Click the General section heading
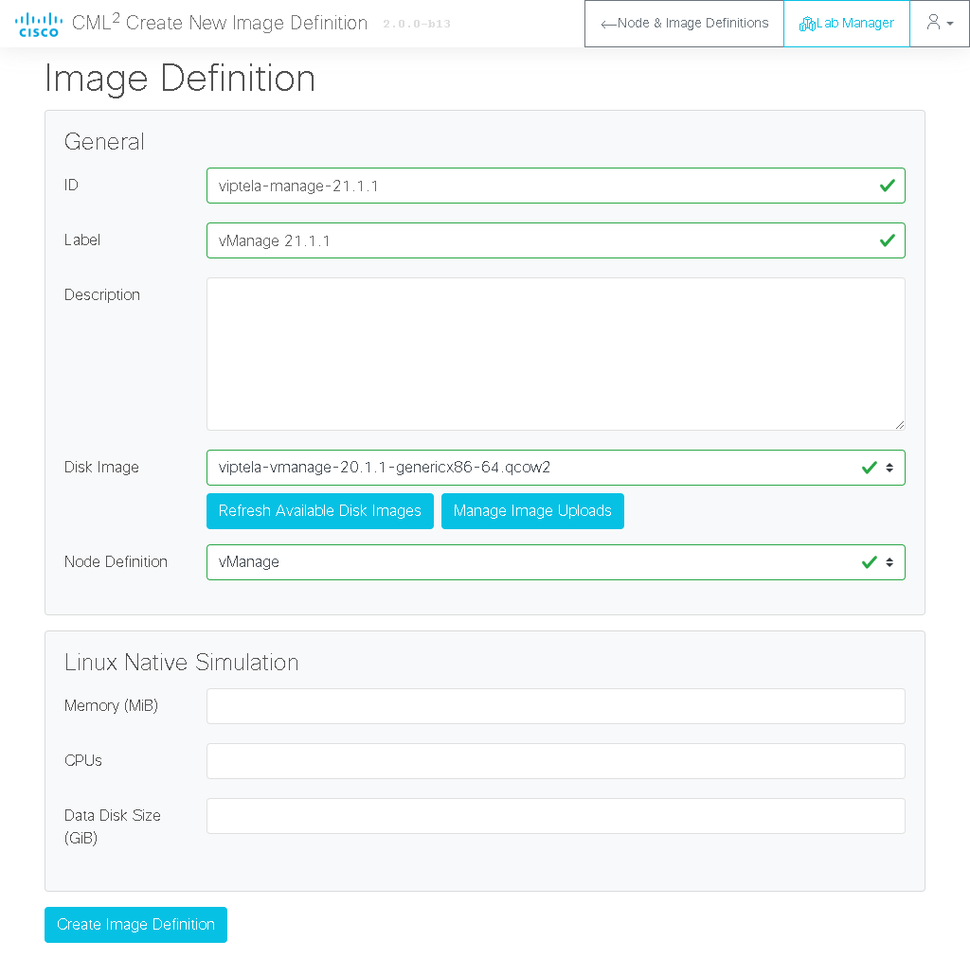Viewport: 970px width, 958px height. coord(104,142)
